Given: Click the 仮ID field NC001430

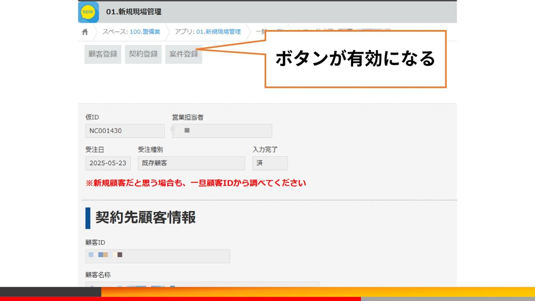Looking at the screenshot, I should [x=125, y=131].
